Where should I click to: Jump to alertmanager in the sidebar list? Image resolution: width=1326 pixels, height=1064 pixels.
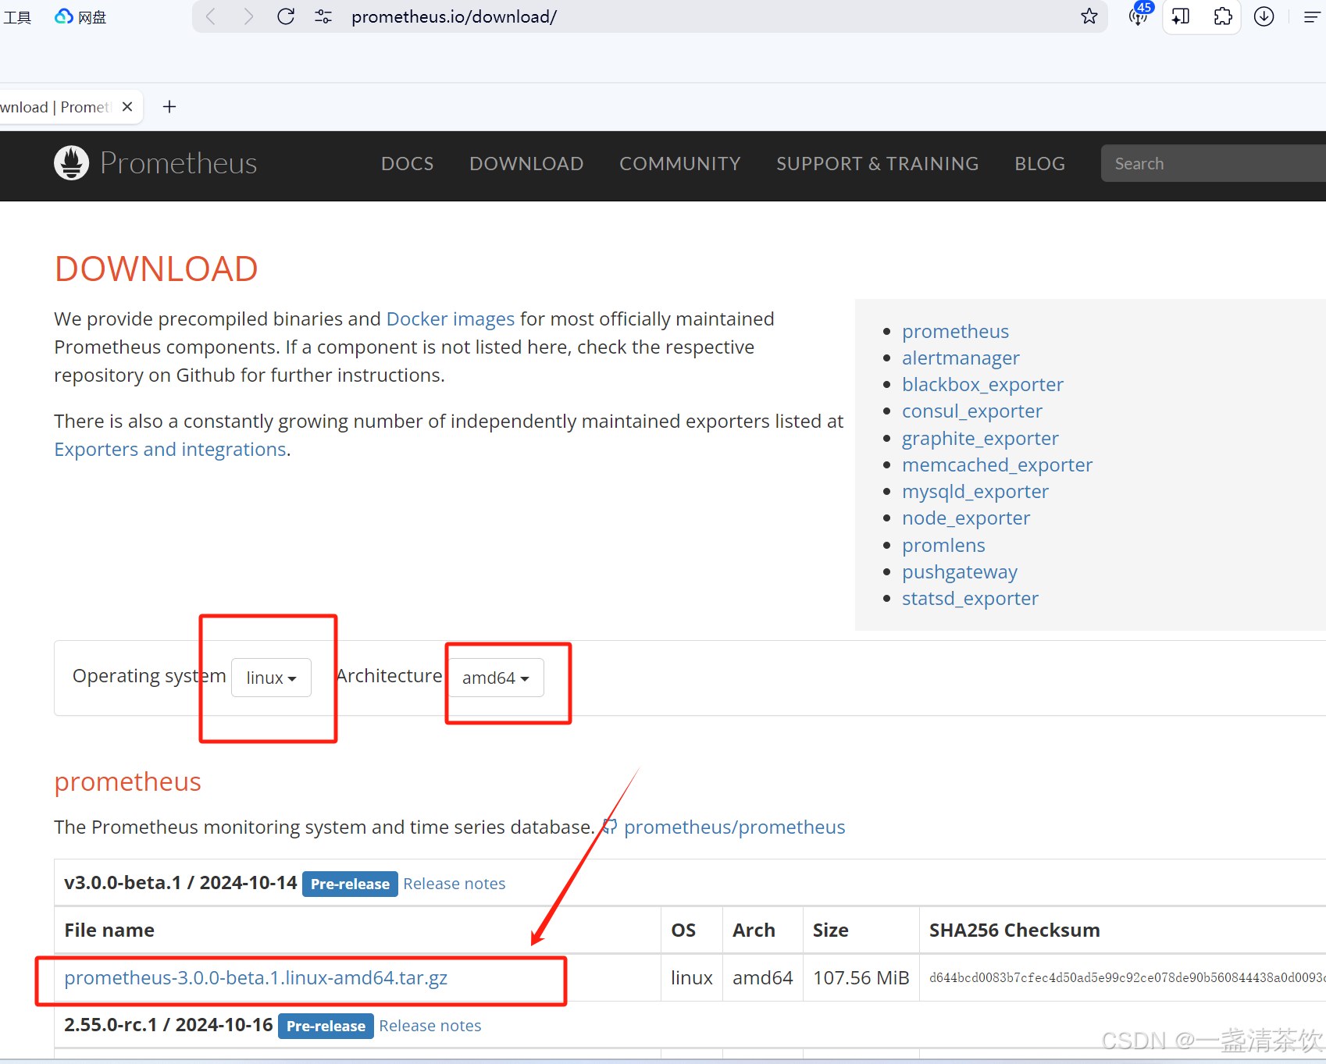click(x=961, y=358)
